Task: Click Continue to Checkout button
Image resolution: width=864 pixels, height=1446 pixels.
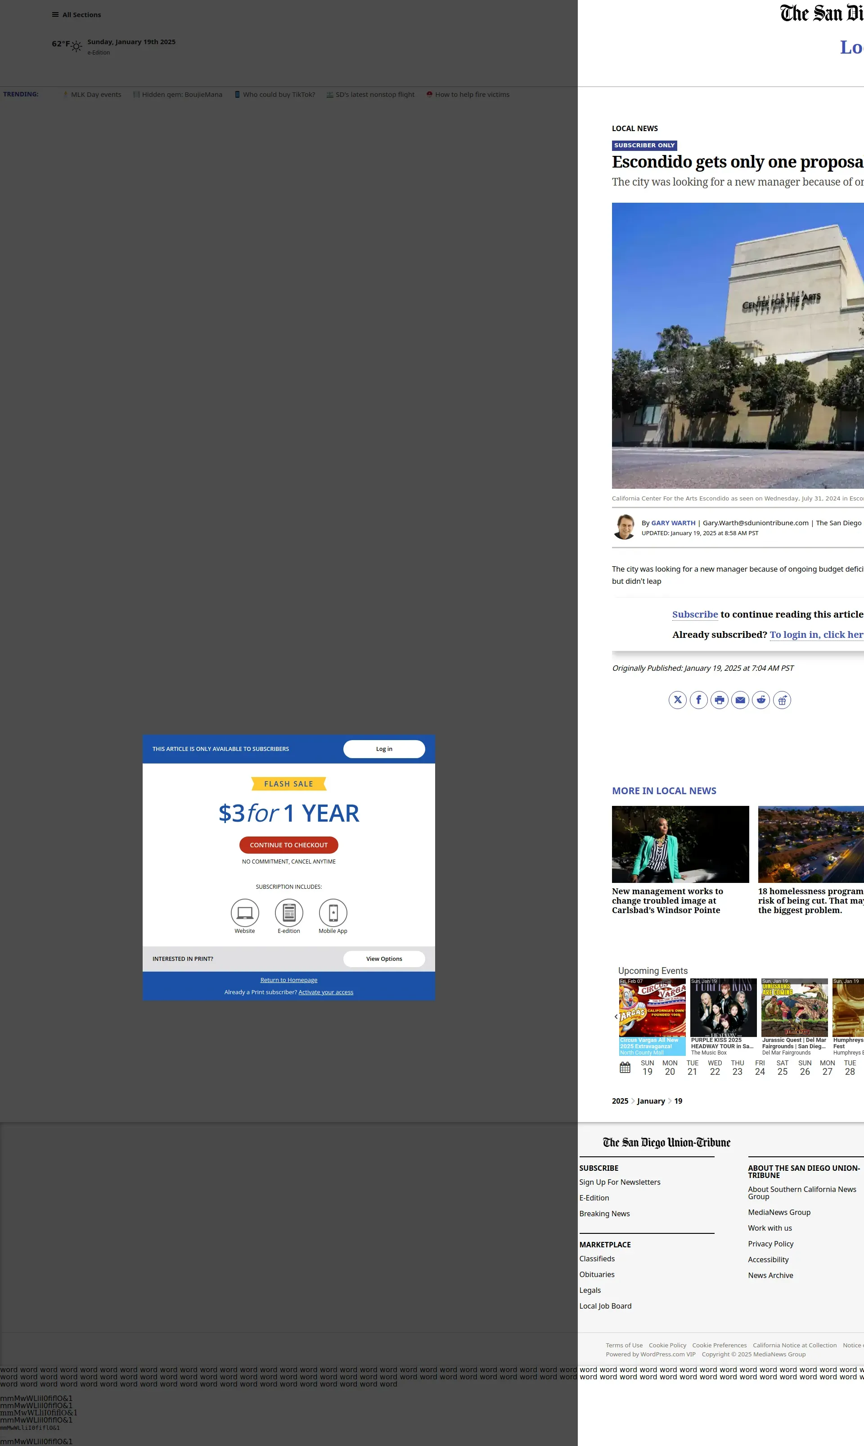Action: pyautogui.click(x=288, y=845)
